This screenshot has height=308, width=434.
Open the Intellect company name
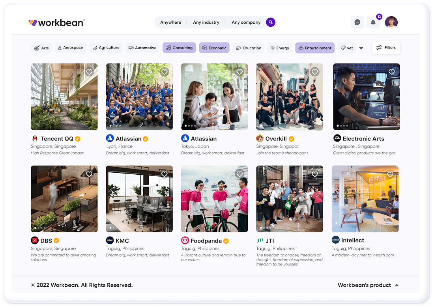(353, 240)
